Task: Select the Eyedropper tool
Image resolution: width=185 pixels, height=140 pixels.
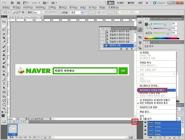Action: pos(4,42)
